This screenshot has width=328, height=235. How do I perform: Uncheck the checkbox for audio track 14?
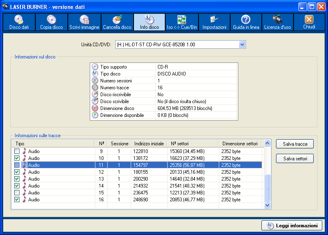[17, 185]
